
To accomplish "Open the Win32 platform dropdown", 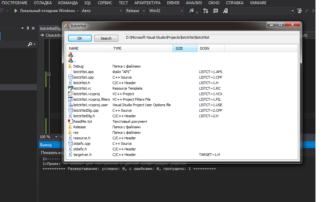I will pyautogui.click(x=166, y=11).
